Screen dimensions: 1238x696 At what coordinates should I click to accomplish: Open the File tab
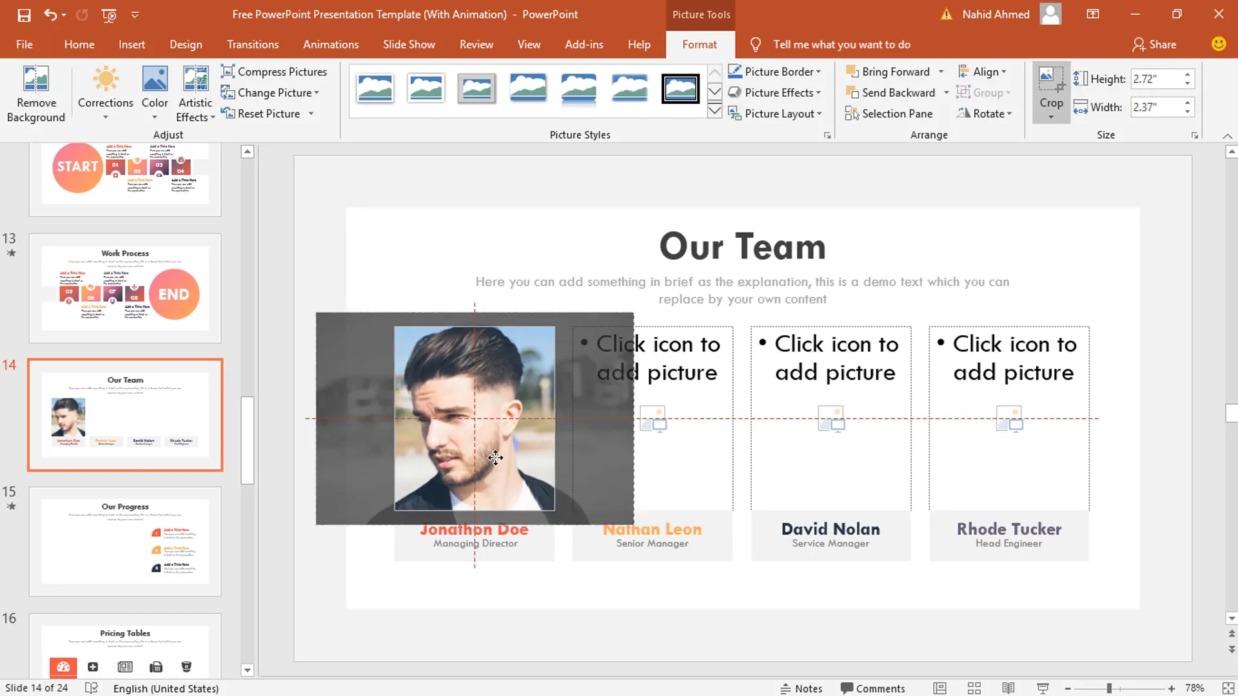(25, 44)
